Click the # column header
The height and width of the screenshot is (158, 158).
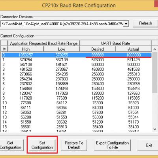click(4, 49)
